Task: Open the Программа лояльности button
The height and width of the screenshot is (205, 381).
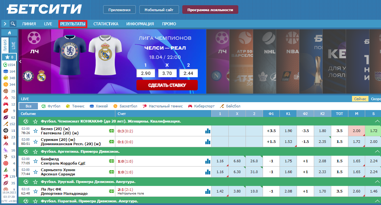Action: tap(210, 10)
